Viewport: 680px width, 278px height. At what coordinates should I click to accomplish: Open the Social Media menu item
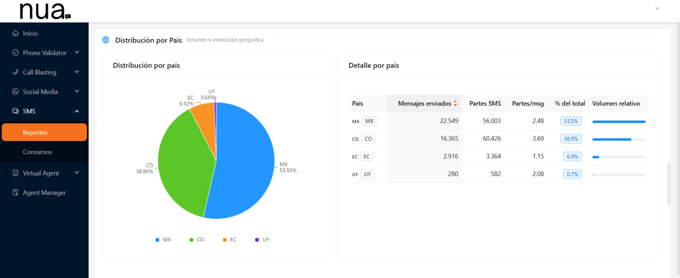point(44,92)
